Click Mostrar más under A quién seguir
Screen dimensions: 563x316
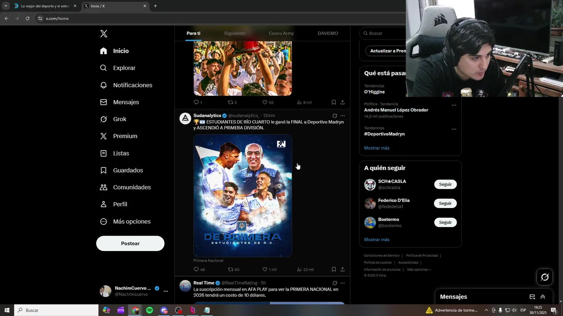(x=377, y=240)
